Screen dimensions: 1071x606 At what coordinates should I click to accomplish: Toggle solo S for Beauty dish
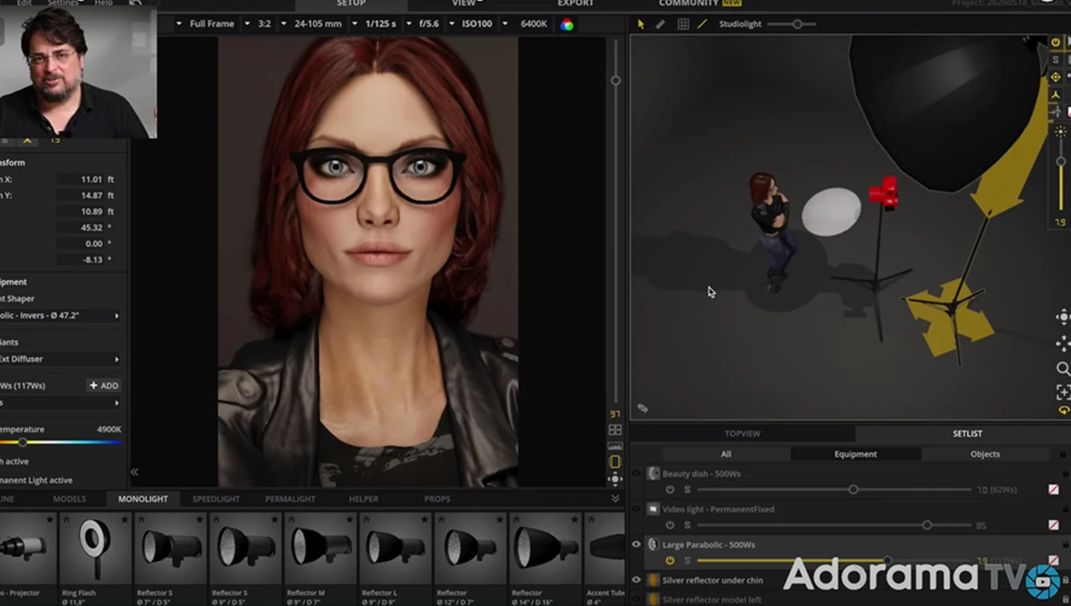click(x=687, y=490)
